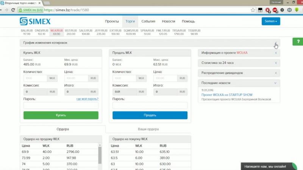This screenshot has width=303, height=170.
Task: Open the Chrome hamburger menu
Action: tap(297, 10)
